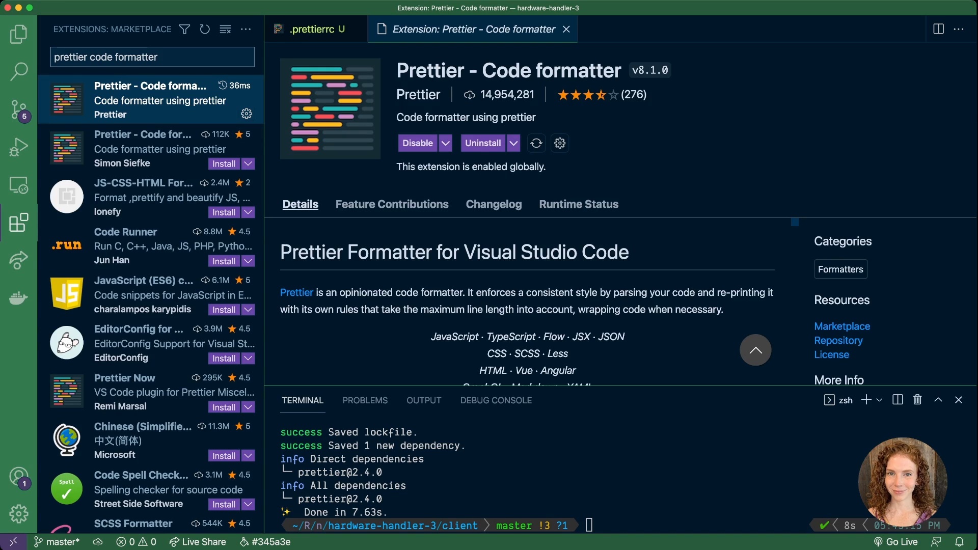
Task: Expand the Disable dropdown arrow button
Action: (445, 143)
